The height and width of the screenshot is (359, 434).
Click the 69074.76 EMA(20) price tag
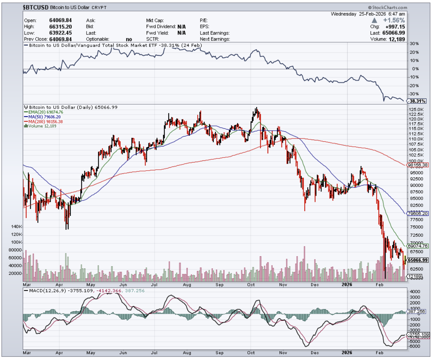[x=418, y=246]
